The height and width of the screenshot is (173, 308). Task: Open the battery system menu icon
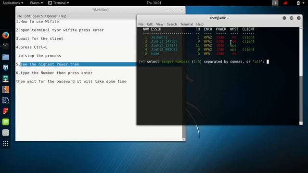[298, 3]
